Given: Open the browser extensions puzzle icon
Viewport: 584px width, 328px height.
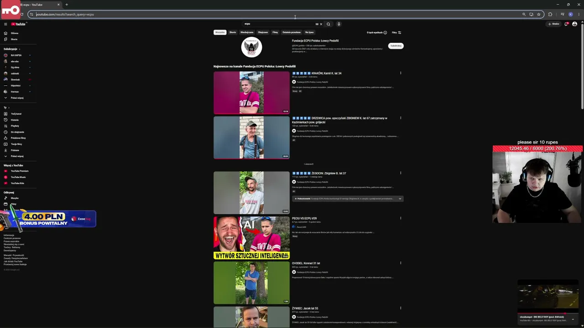Looking at the screenshot, I should pyautogui.click(x=550, y=14).
